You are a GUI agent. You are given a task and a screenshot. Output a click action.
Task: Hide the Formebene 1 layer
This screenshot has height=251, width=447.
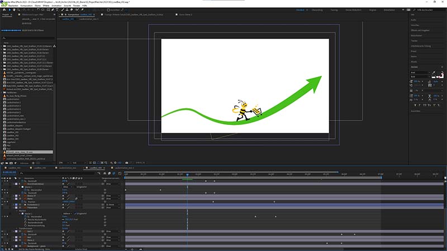2,205
